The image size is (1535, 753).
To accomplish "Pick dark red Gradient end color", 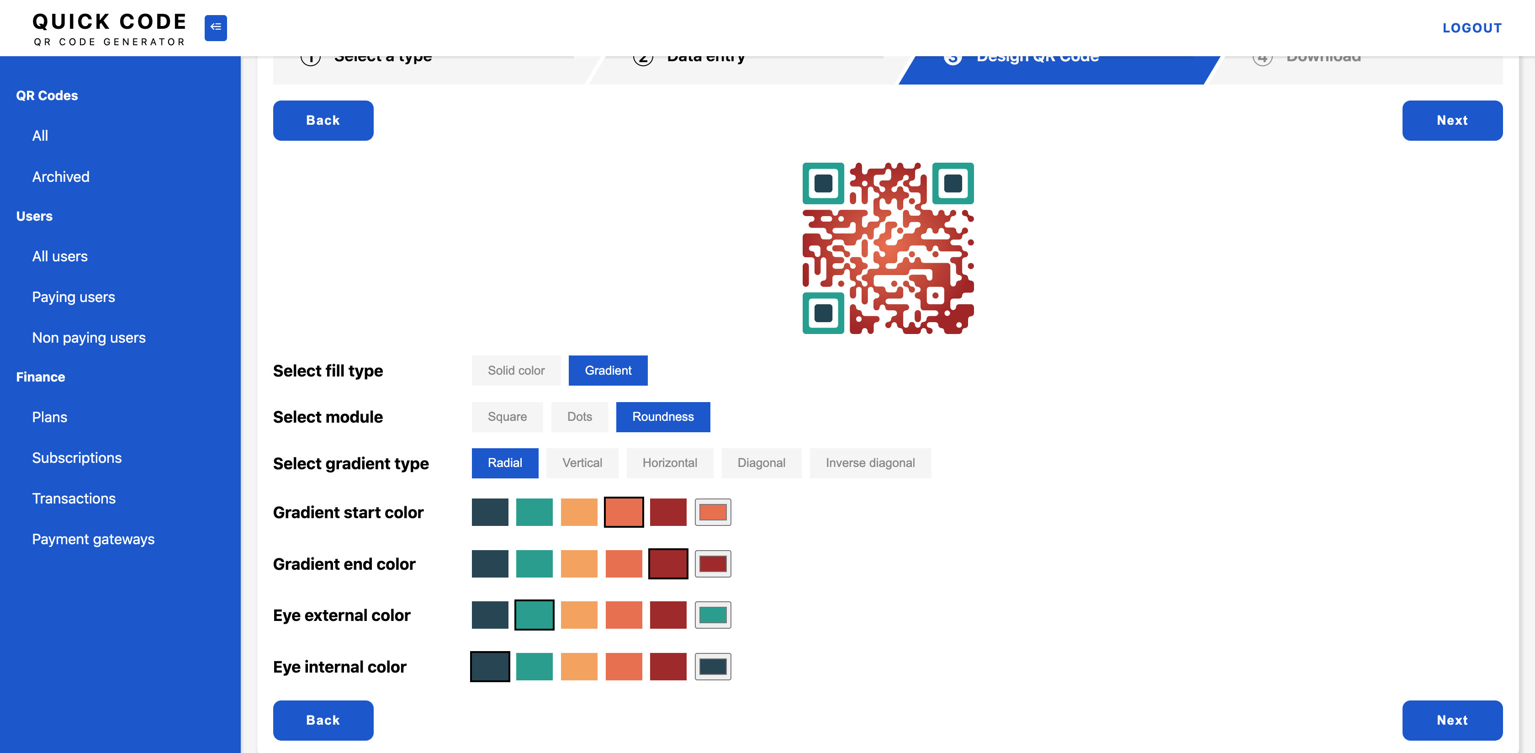I will (x=668, y=564).
